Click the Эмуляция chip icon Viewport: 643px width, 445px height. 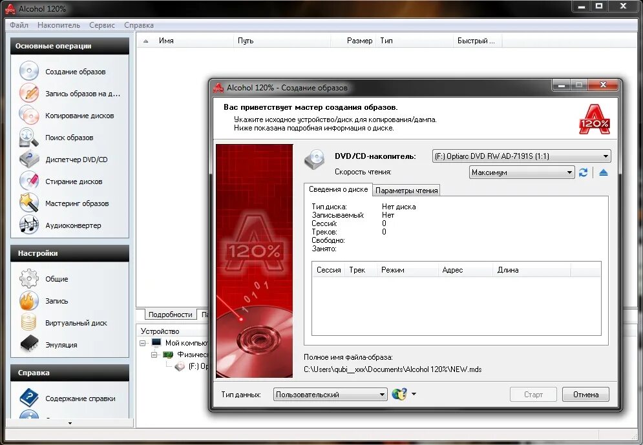pos(28,344)
